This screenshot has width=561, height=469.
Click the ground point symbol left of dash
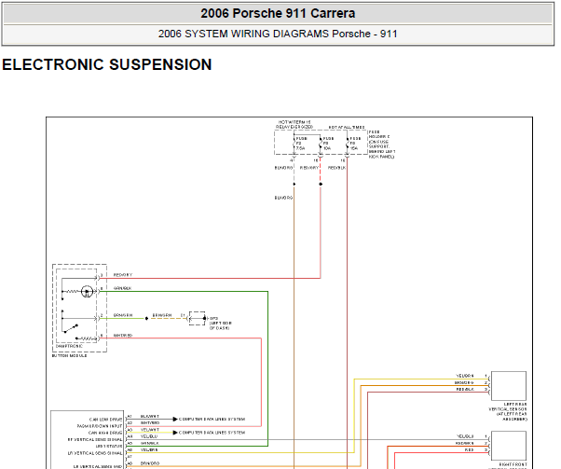[x=198, y=318]
